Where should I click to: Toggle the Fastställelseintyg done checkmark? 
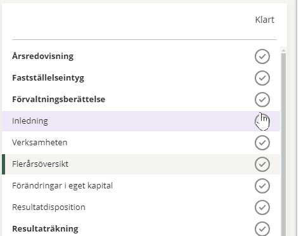(262, 78)
